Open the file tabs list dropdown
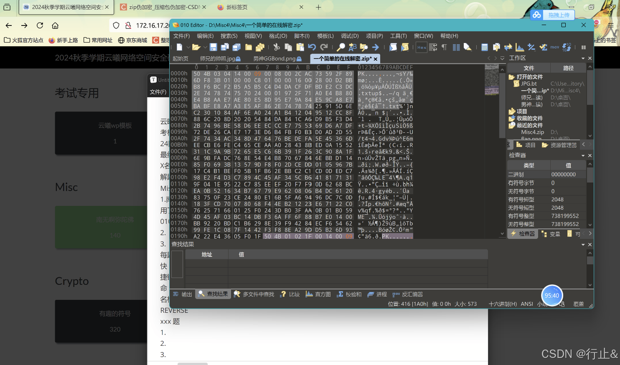This screenshot has height=365, width=620. click(502, 58)
